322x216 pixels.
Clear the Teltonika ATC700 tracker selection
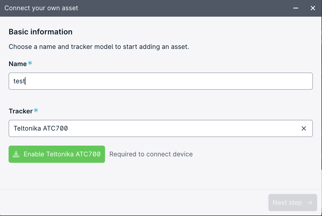point(304,128)
